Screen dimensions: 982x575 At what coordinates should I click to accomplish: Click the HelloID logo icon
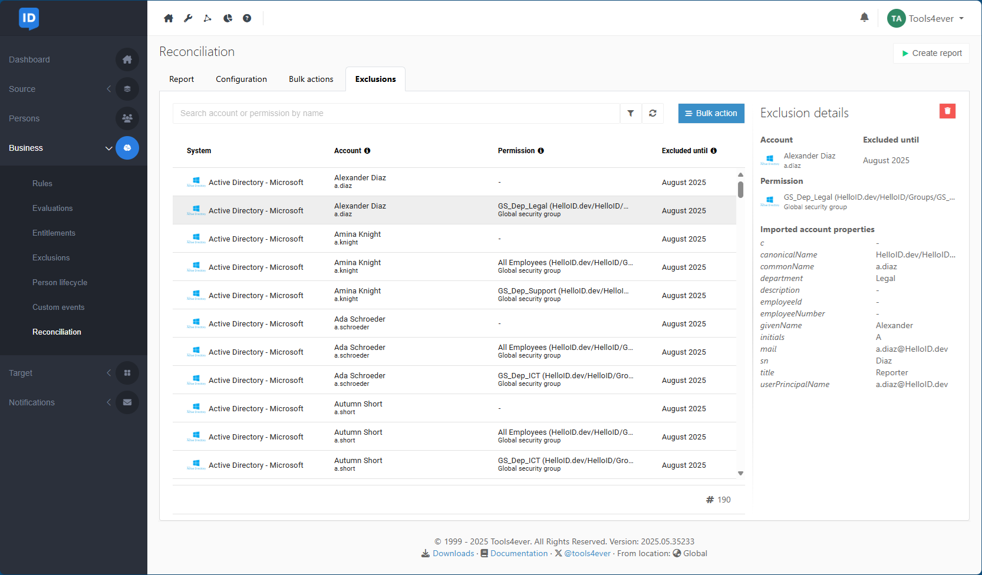(x=29, y=18)
